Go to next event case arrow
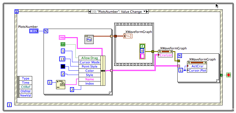Viewport: 236px width, 113px height. [147, 12]
